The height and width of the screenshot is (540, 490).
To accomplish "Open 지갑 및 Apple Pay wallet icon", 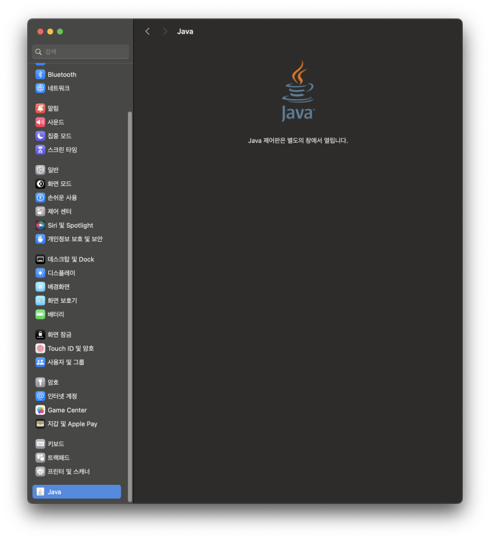I will coord(41,424).
